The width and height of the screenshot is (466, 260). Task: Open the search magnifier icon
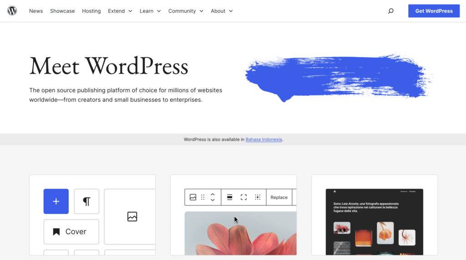[x=390, y=11]
